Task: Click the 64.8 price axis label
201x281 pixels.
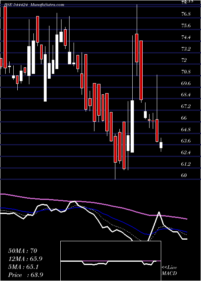Action: 186,129
